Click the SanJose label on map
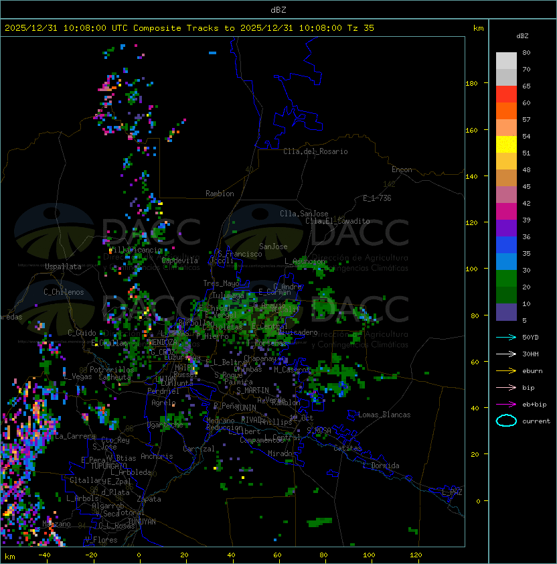 point(273,246)
